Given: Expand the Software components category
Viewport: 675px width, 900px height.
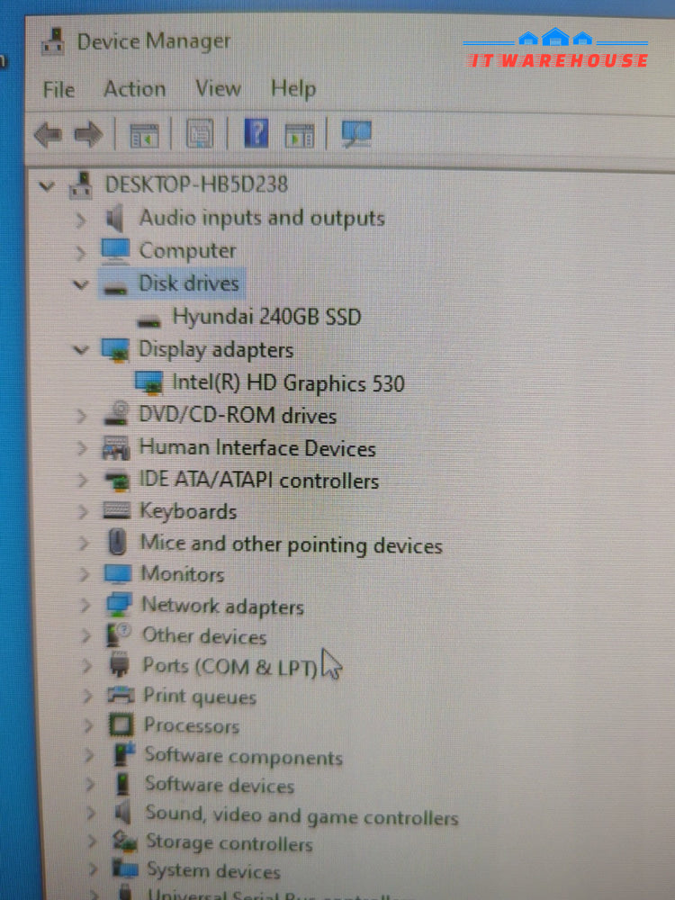Looking at the screenshot, I should coord(89,755).
